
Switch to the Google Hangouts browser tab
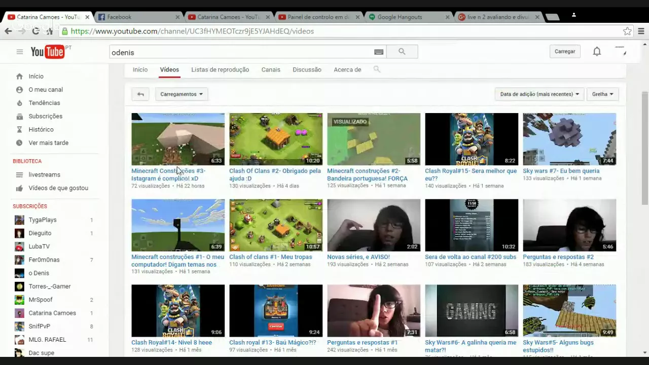click(x=409, y=17)
